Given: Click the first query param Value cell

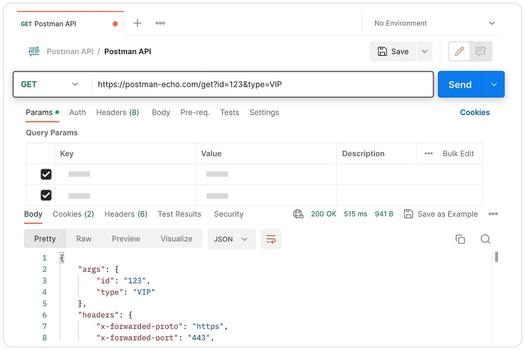Looking at the screenshot, I should coord(266,174).
